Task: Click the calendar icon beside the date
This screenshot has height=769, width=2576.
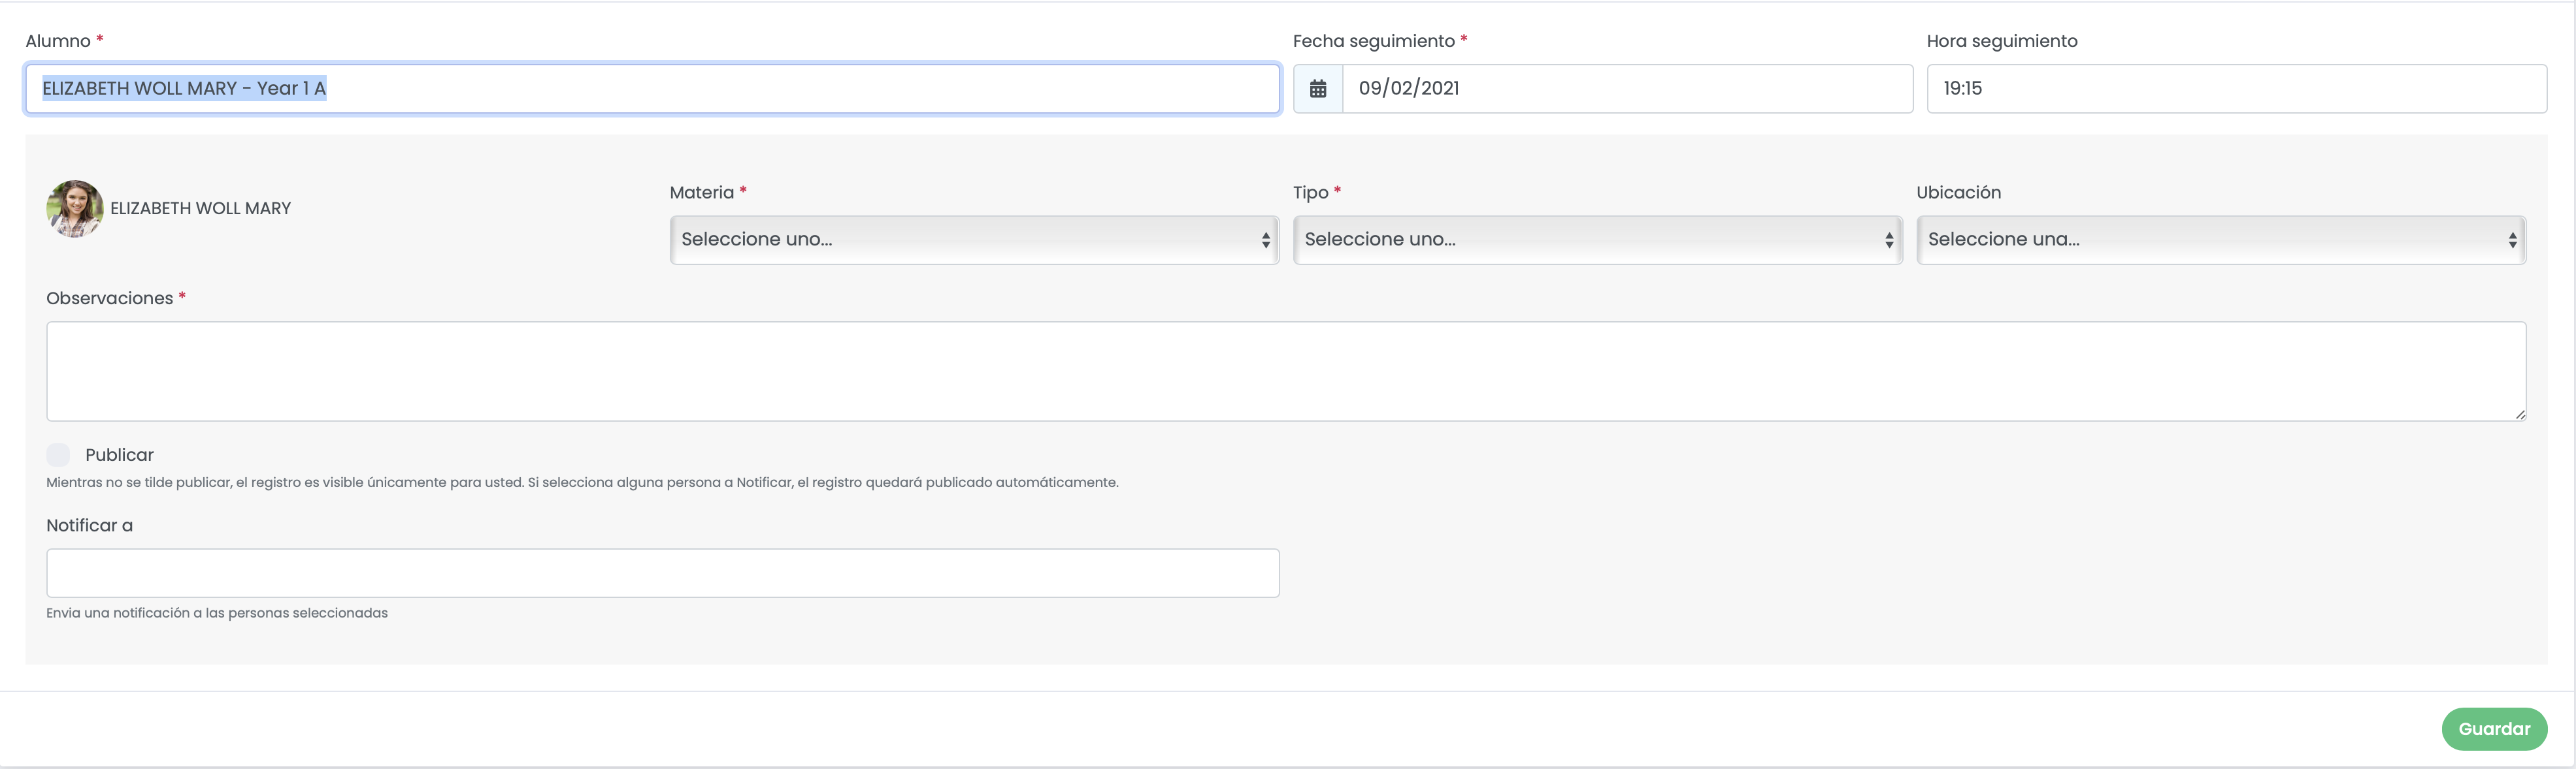Action: 1318,89
